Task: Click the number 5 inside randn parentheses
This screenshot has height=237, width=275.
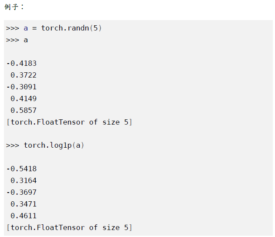Action: pyautogui.click(x=95, y=28)
